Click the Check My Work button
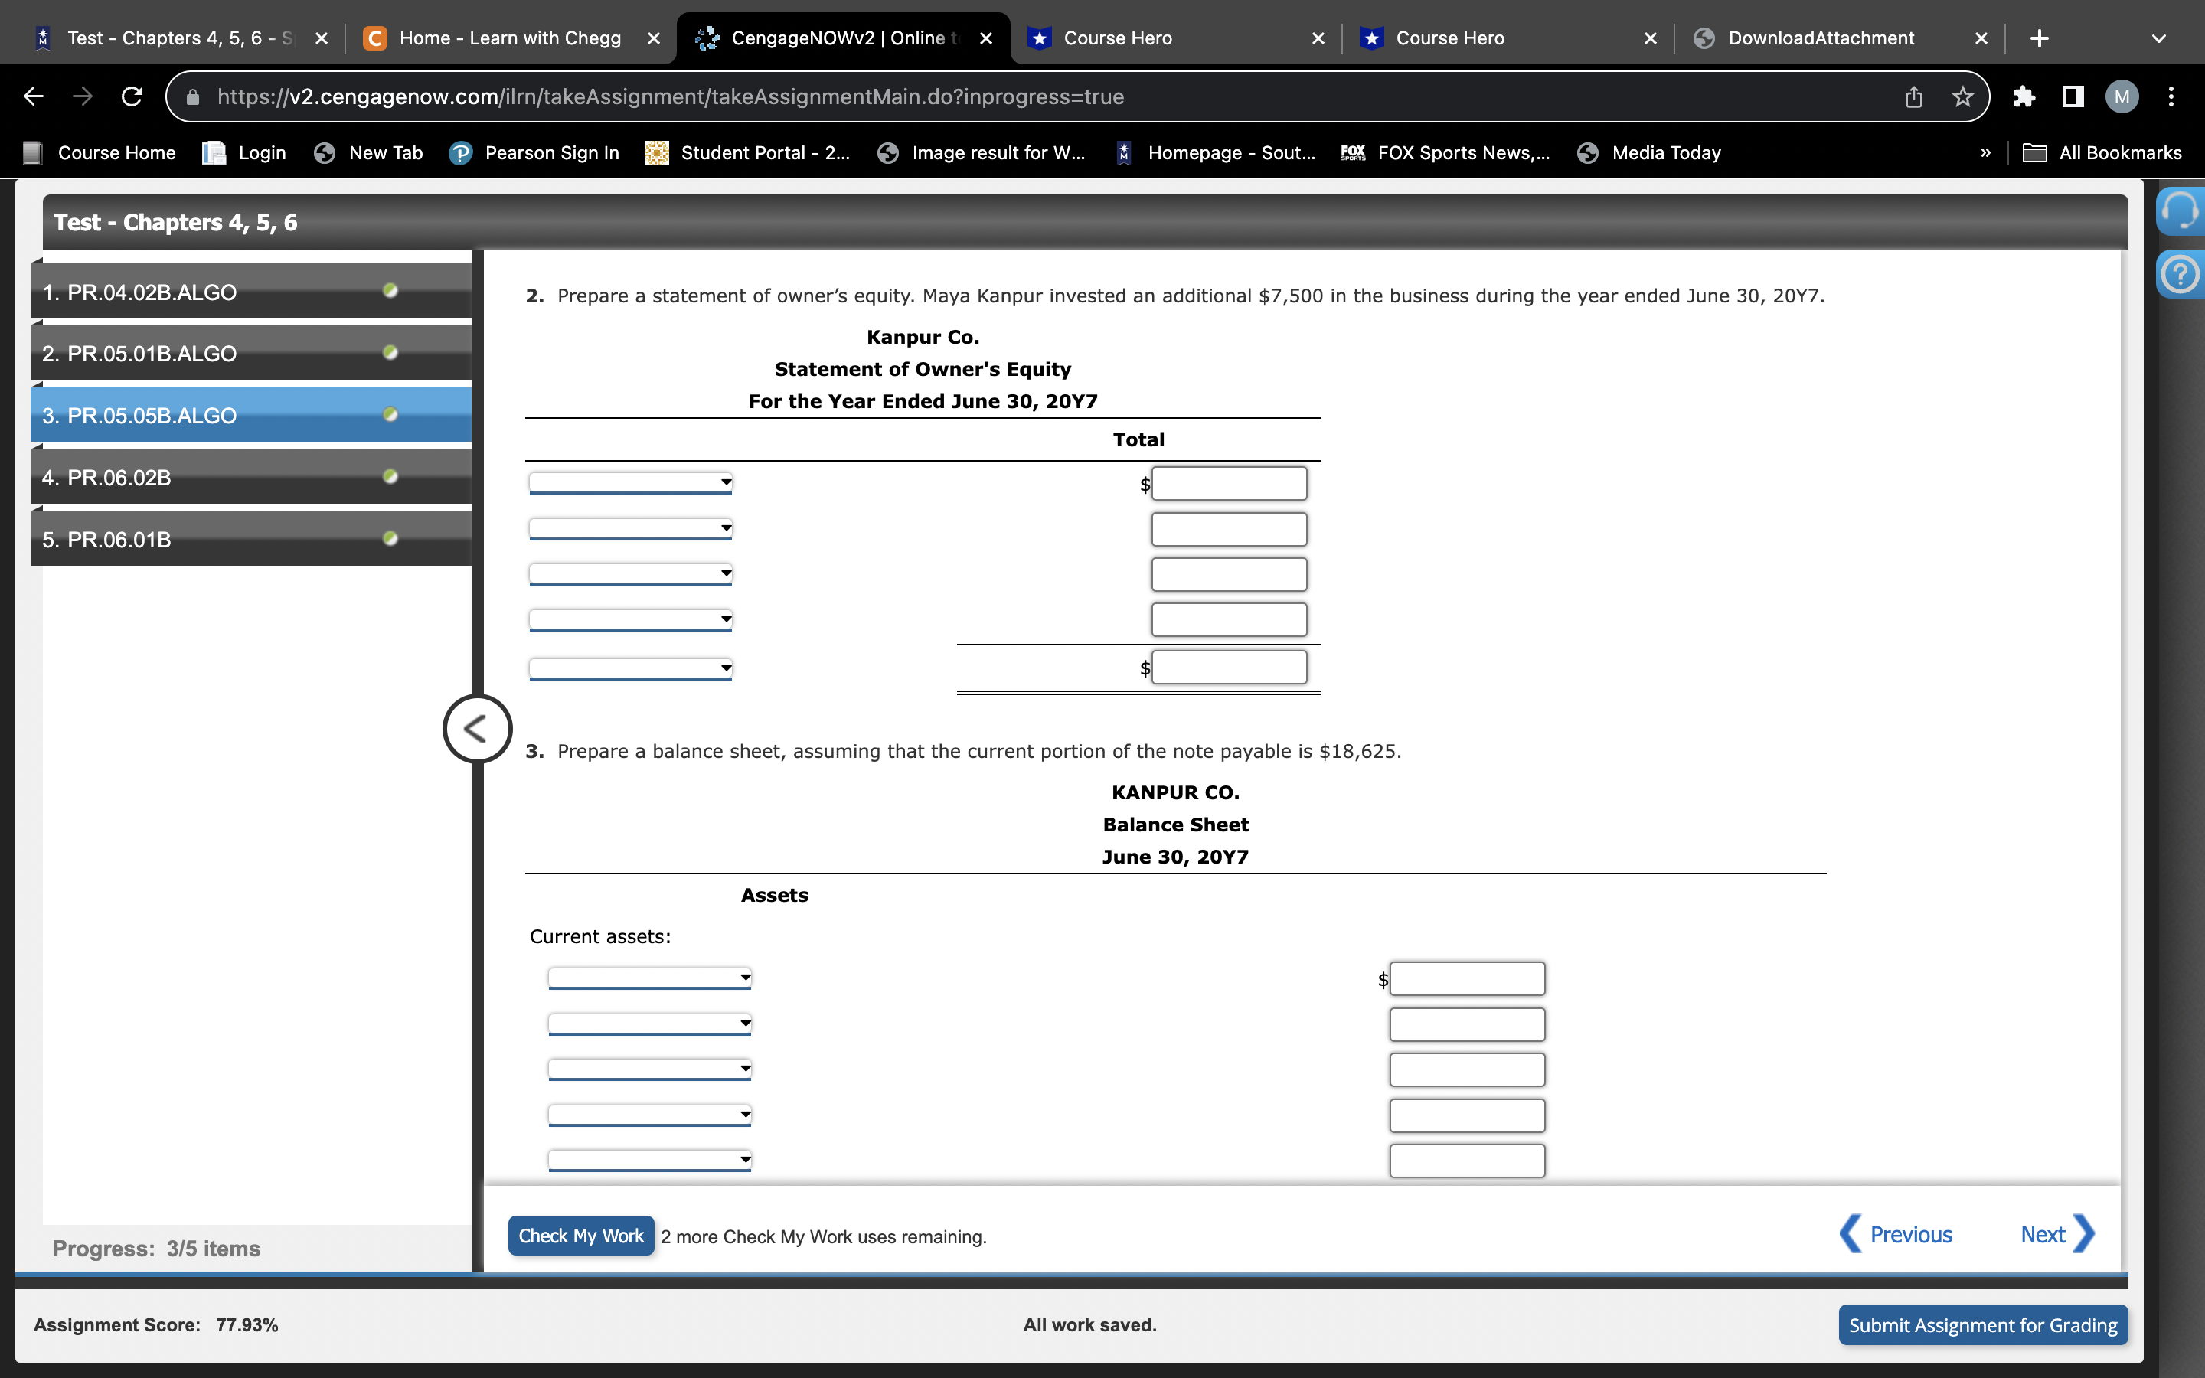Viewport: 2205px width, 1378px height. point(580,1235)
